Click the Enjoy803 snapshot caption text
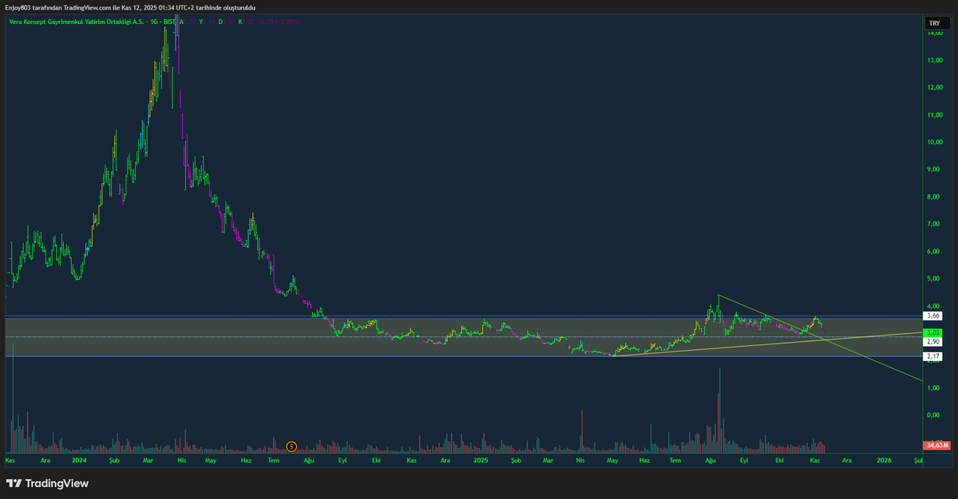This screenshot has width=958, height=499. pos(130,7)
